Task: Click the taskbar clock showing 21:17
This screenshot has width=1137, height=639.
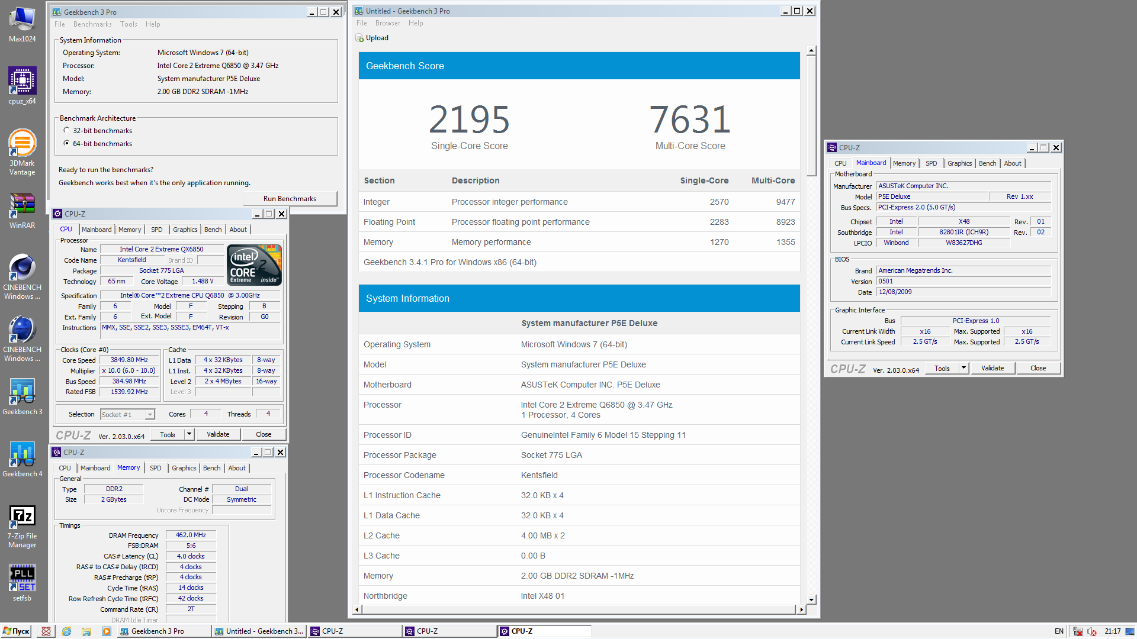Action: coord(1112,631)
